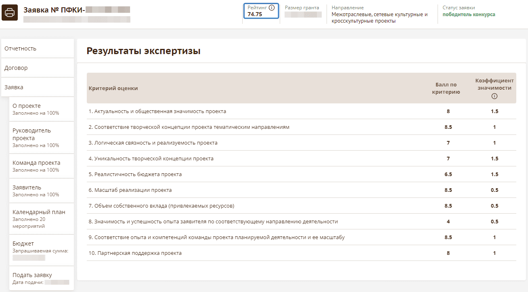Click Балл по критерию column header

coord(446,88)
